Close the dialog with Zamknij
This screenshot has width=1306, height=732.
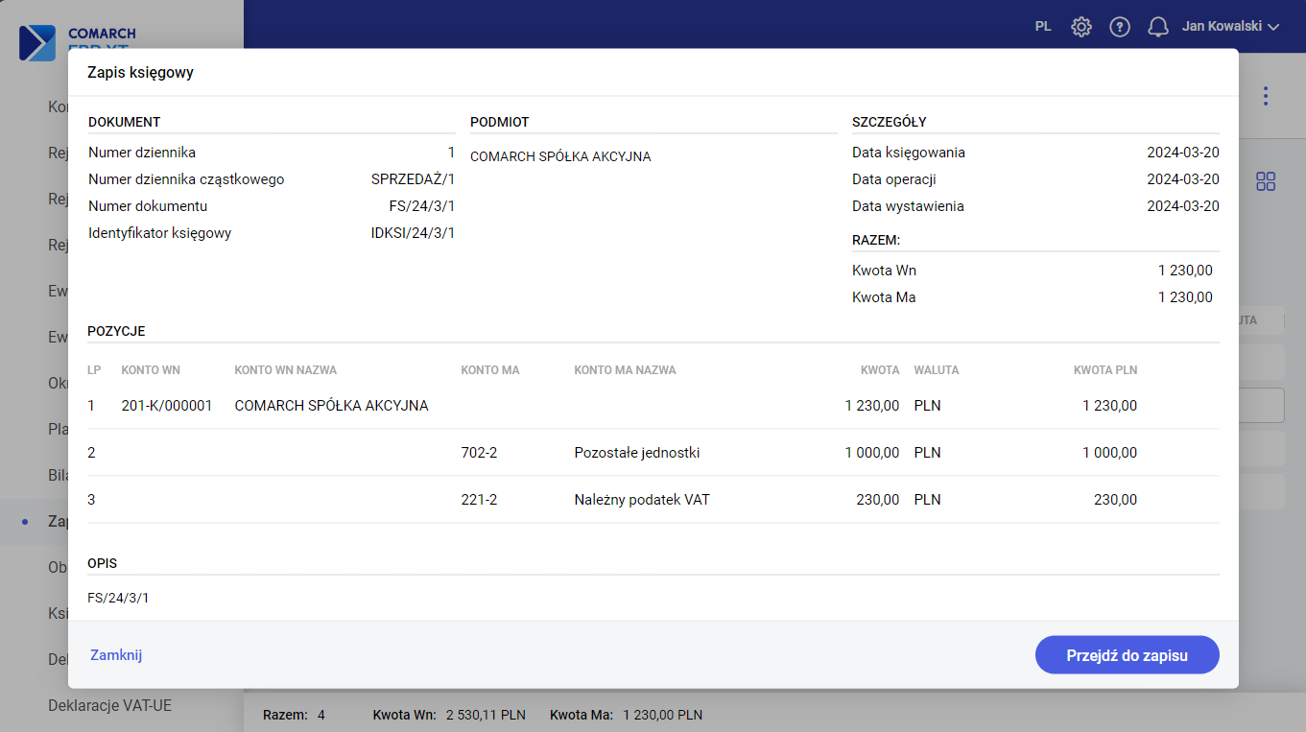116,655
